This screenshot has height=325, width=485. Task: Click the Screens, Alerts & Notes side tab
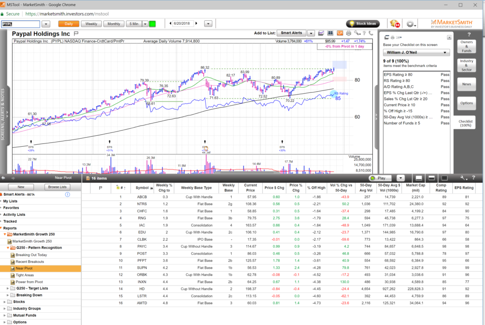point(4,114)
